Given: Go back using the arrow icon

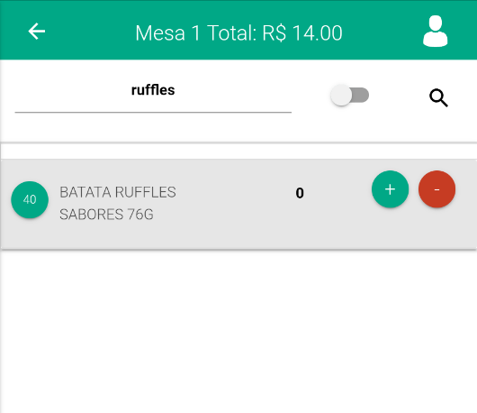Looking at the screenshot, I should 37,31.
